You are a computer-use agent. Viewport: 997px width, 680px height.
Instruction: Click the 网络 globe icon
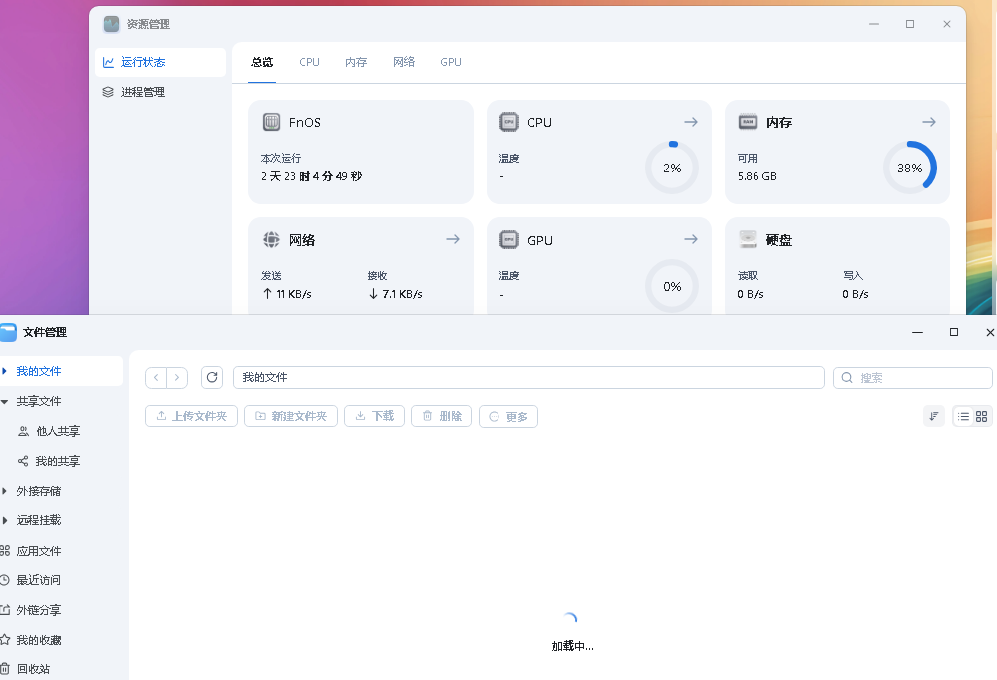pyautogui.click(x=271, y=240)
